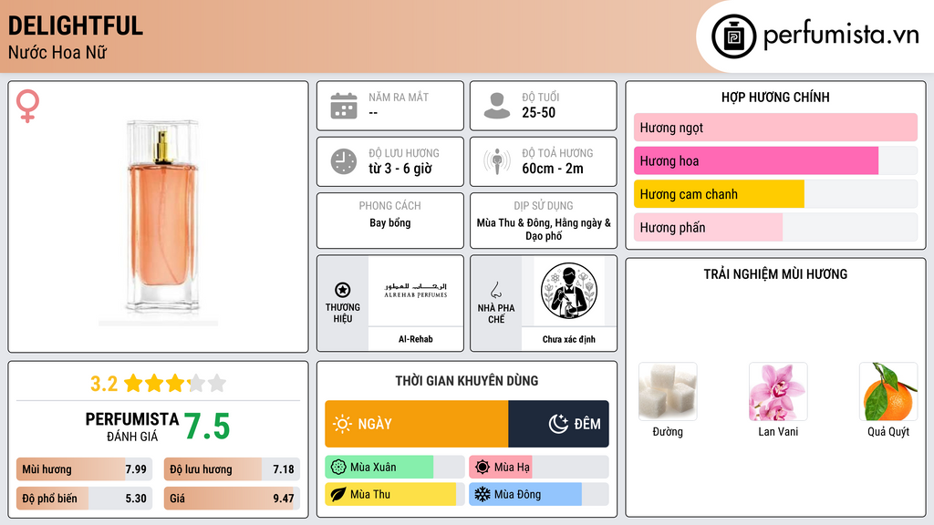
Task: Click the star rating icons next to 3.2
Action: [x=175, y=384]
